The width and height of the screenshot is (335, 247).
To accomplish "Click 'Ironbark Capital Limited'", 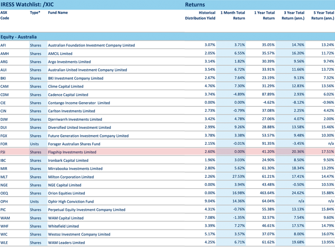I will click(68, 161).
